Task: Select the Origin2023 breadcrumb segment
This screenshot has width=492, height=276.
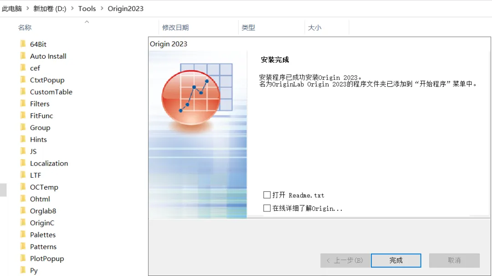Action: (126, 9)
